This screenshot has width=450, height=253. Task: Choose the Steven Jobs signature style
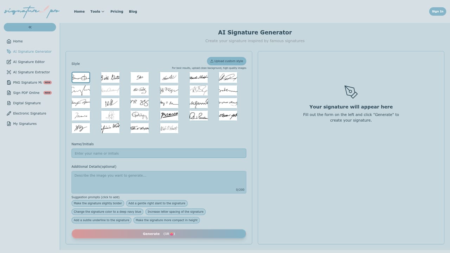[x=228, y=116]
